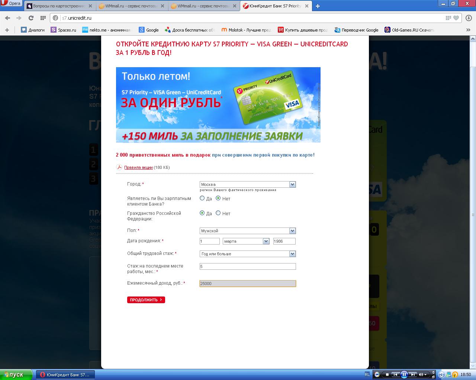
Task: Go back to the previous page
Action: [x=7, y=18]
